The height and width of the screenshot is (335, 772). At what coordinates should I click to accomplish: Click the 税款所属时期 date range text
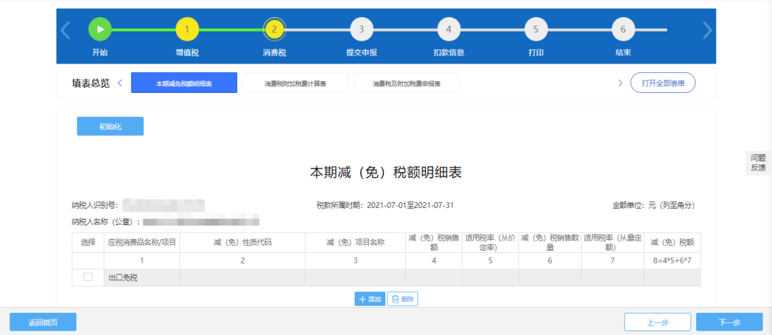385,205
